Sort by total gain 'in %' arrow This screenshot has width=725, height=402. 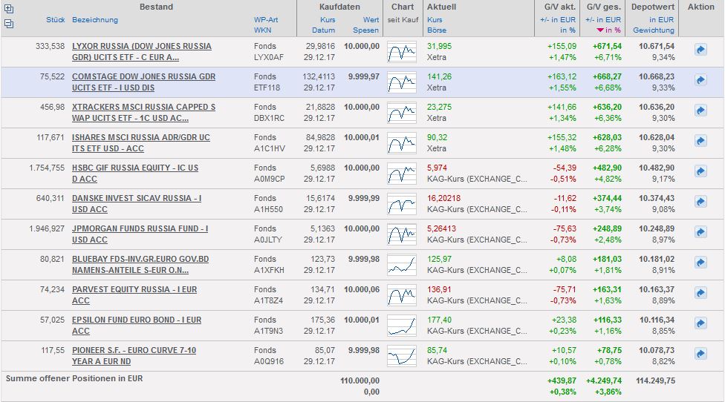(600, 30)
